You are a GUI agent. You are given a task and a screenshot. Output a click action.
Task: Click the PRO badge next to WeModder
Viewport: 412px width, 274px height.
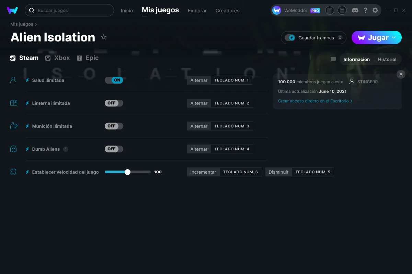pos(315,11)
